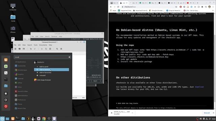This screenshot has width=216, height=121.
Task: Click New document icon in text editor toolbar
Action: click(16, 49)
